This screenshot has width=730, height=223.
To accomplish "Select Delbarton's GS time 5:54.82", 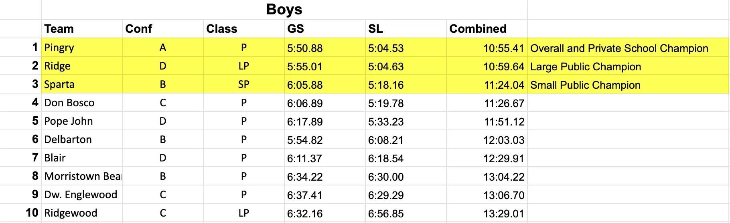I will [x=305, y=140].
